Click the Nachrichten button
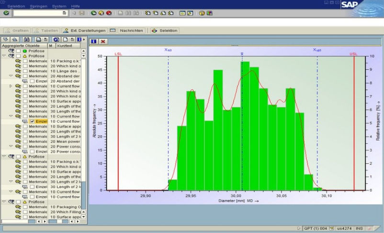 131,31
